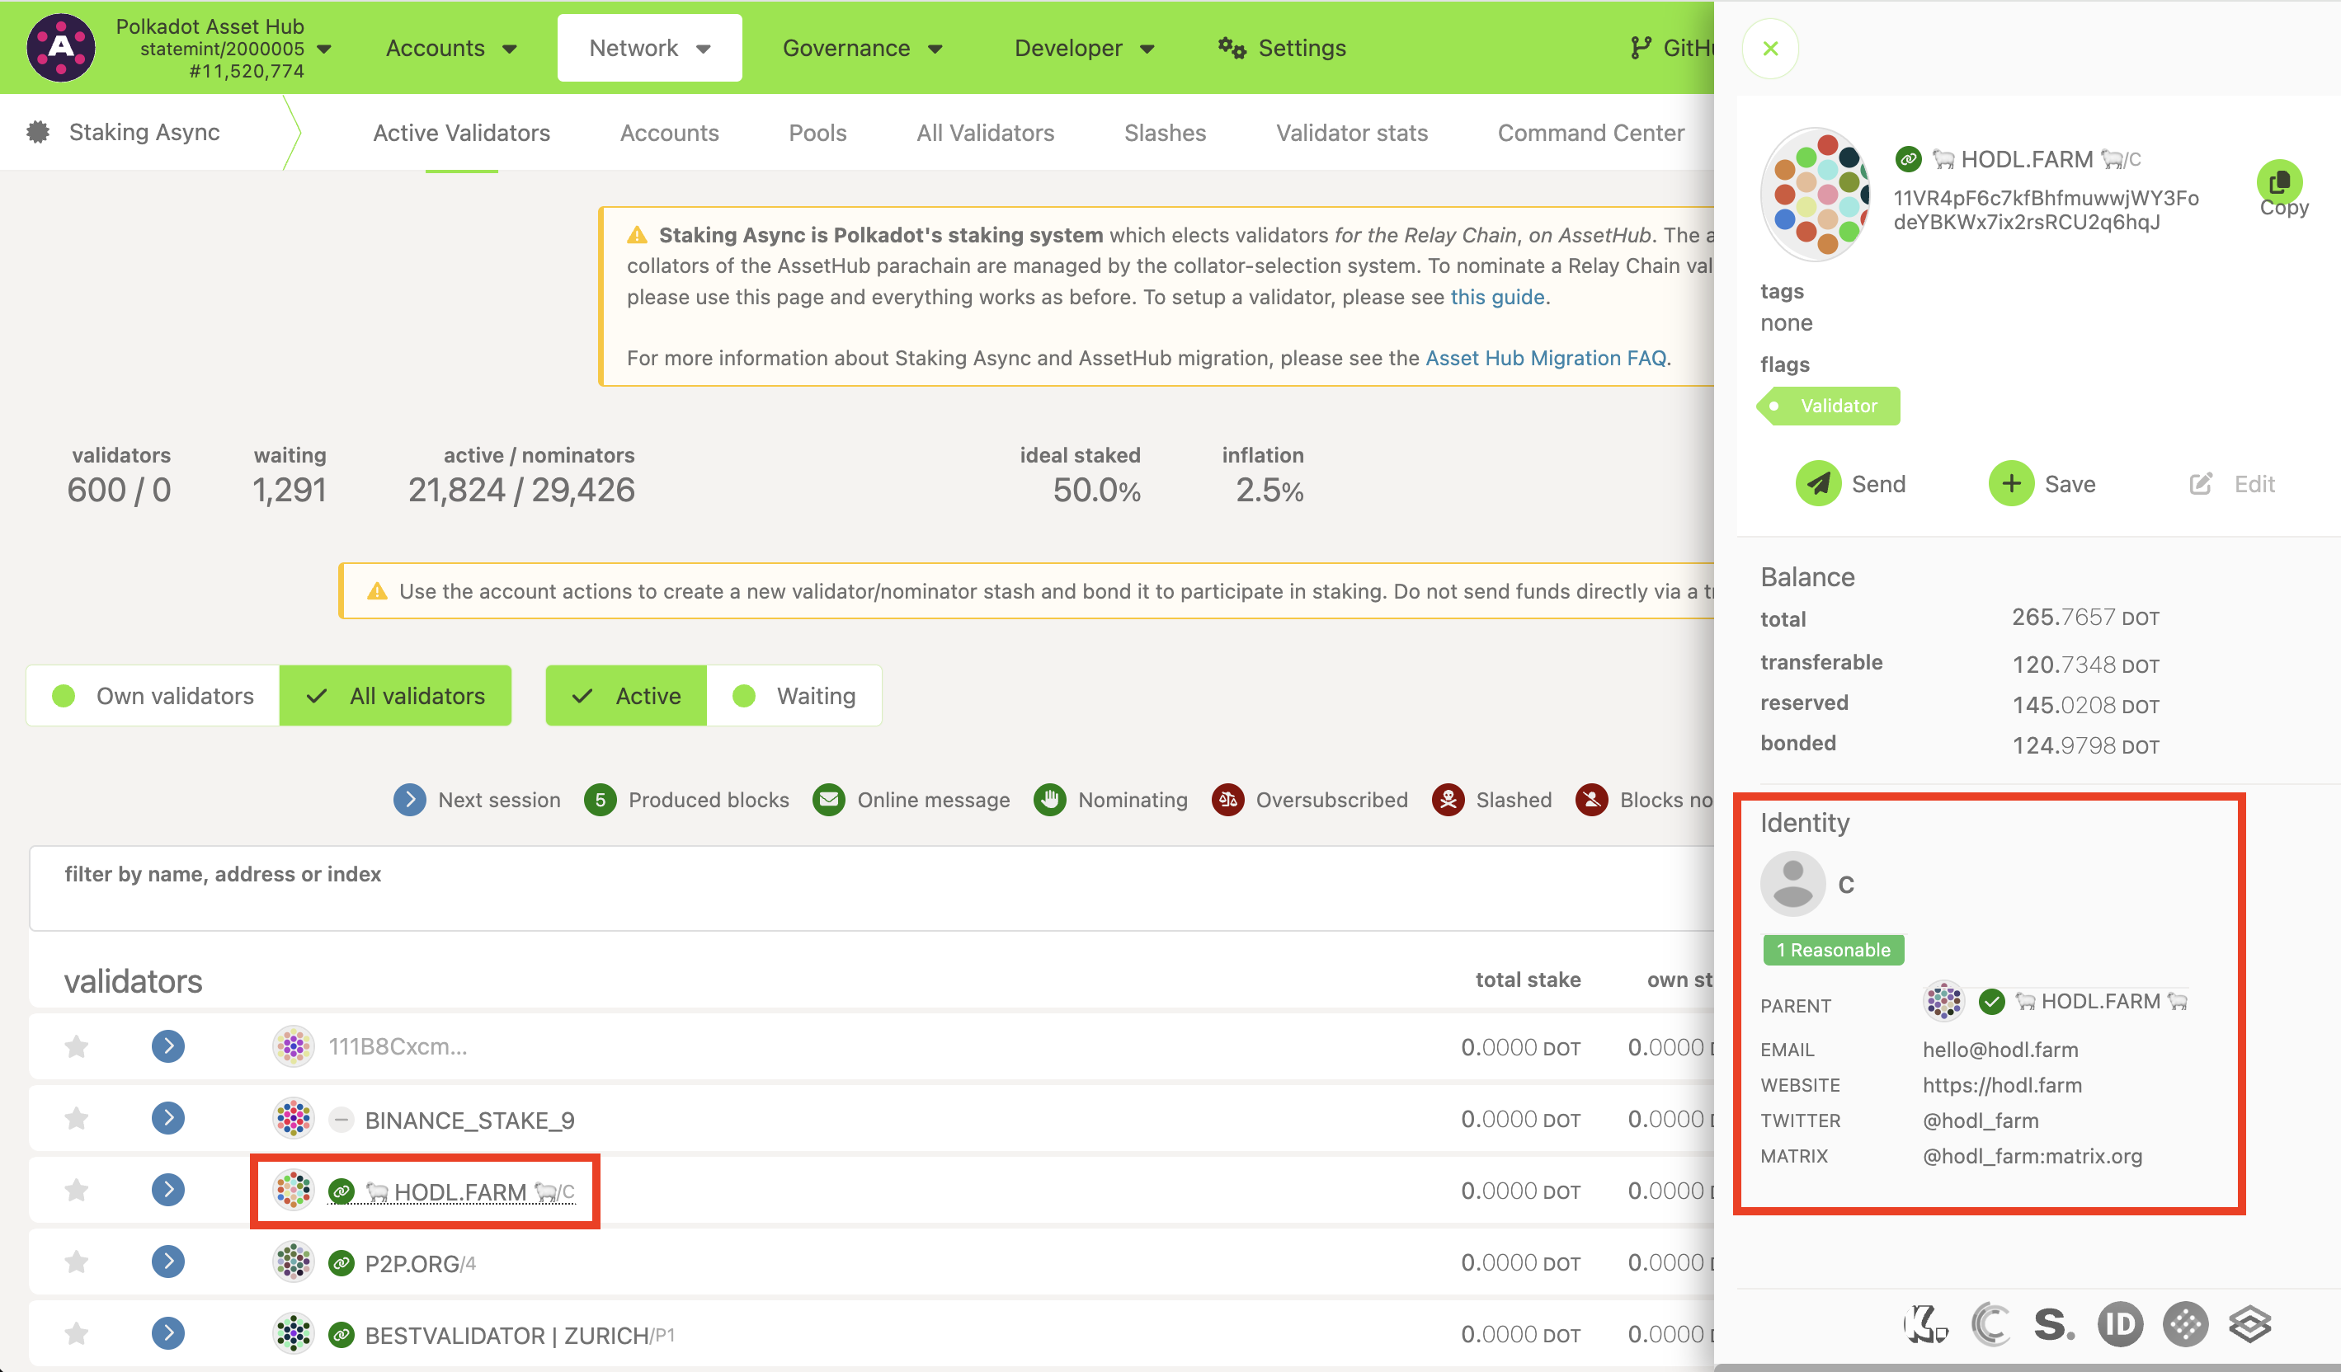This screenshot has width=2341, height=1372.
Task: Click the green plus Save icon
Action: click(2010, 484)
